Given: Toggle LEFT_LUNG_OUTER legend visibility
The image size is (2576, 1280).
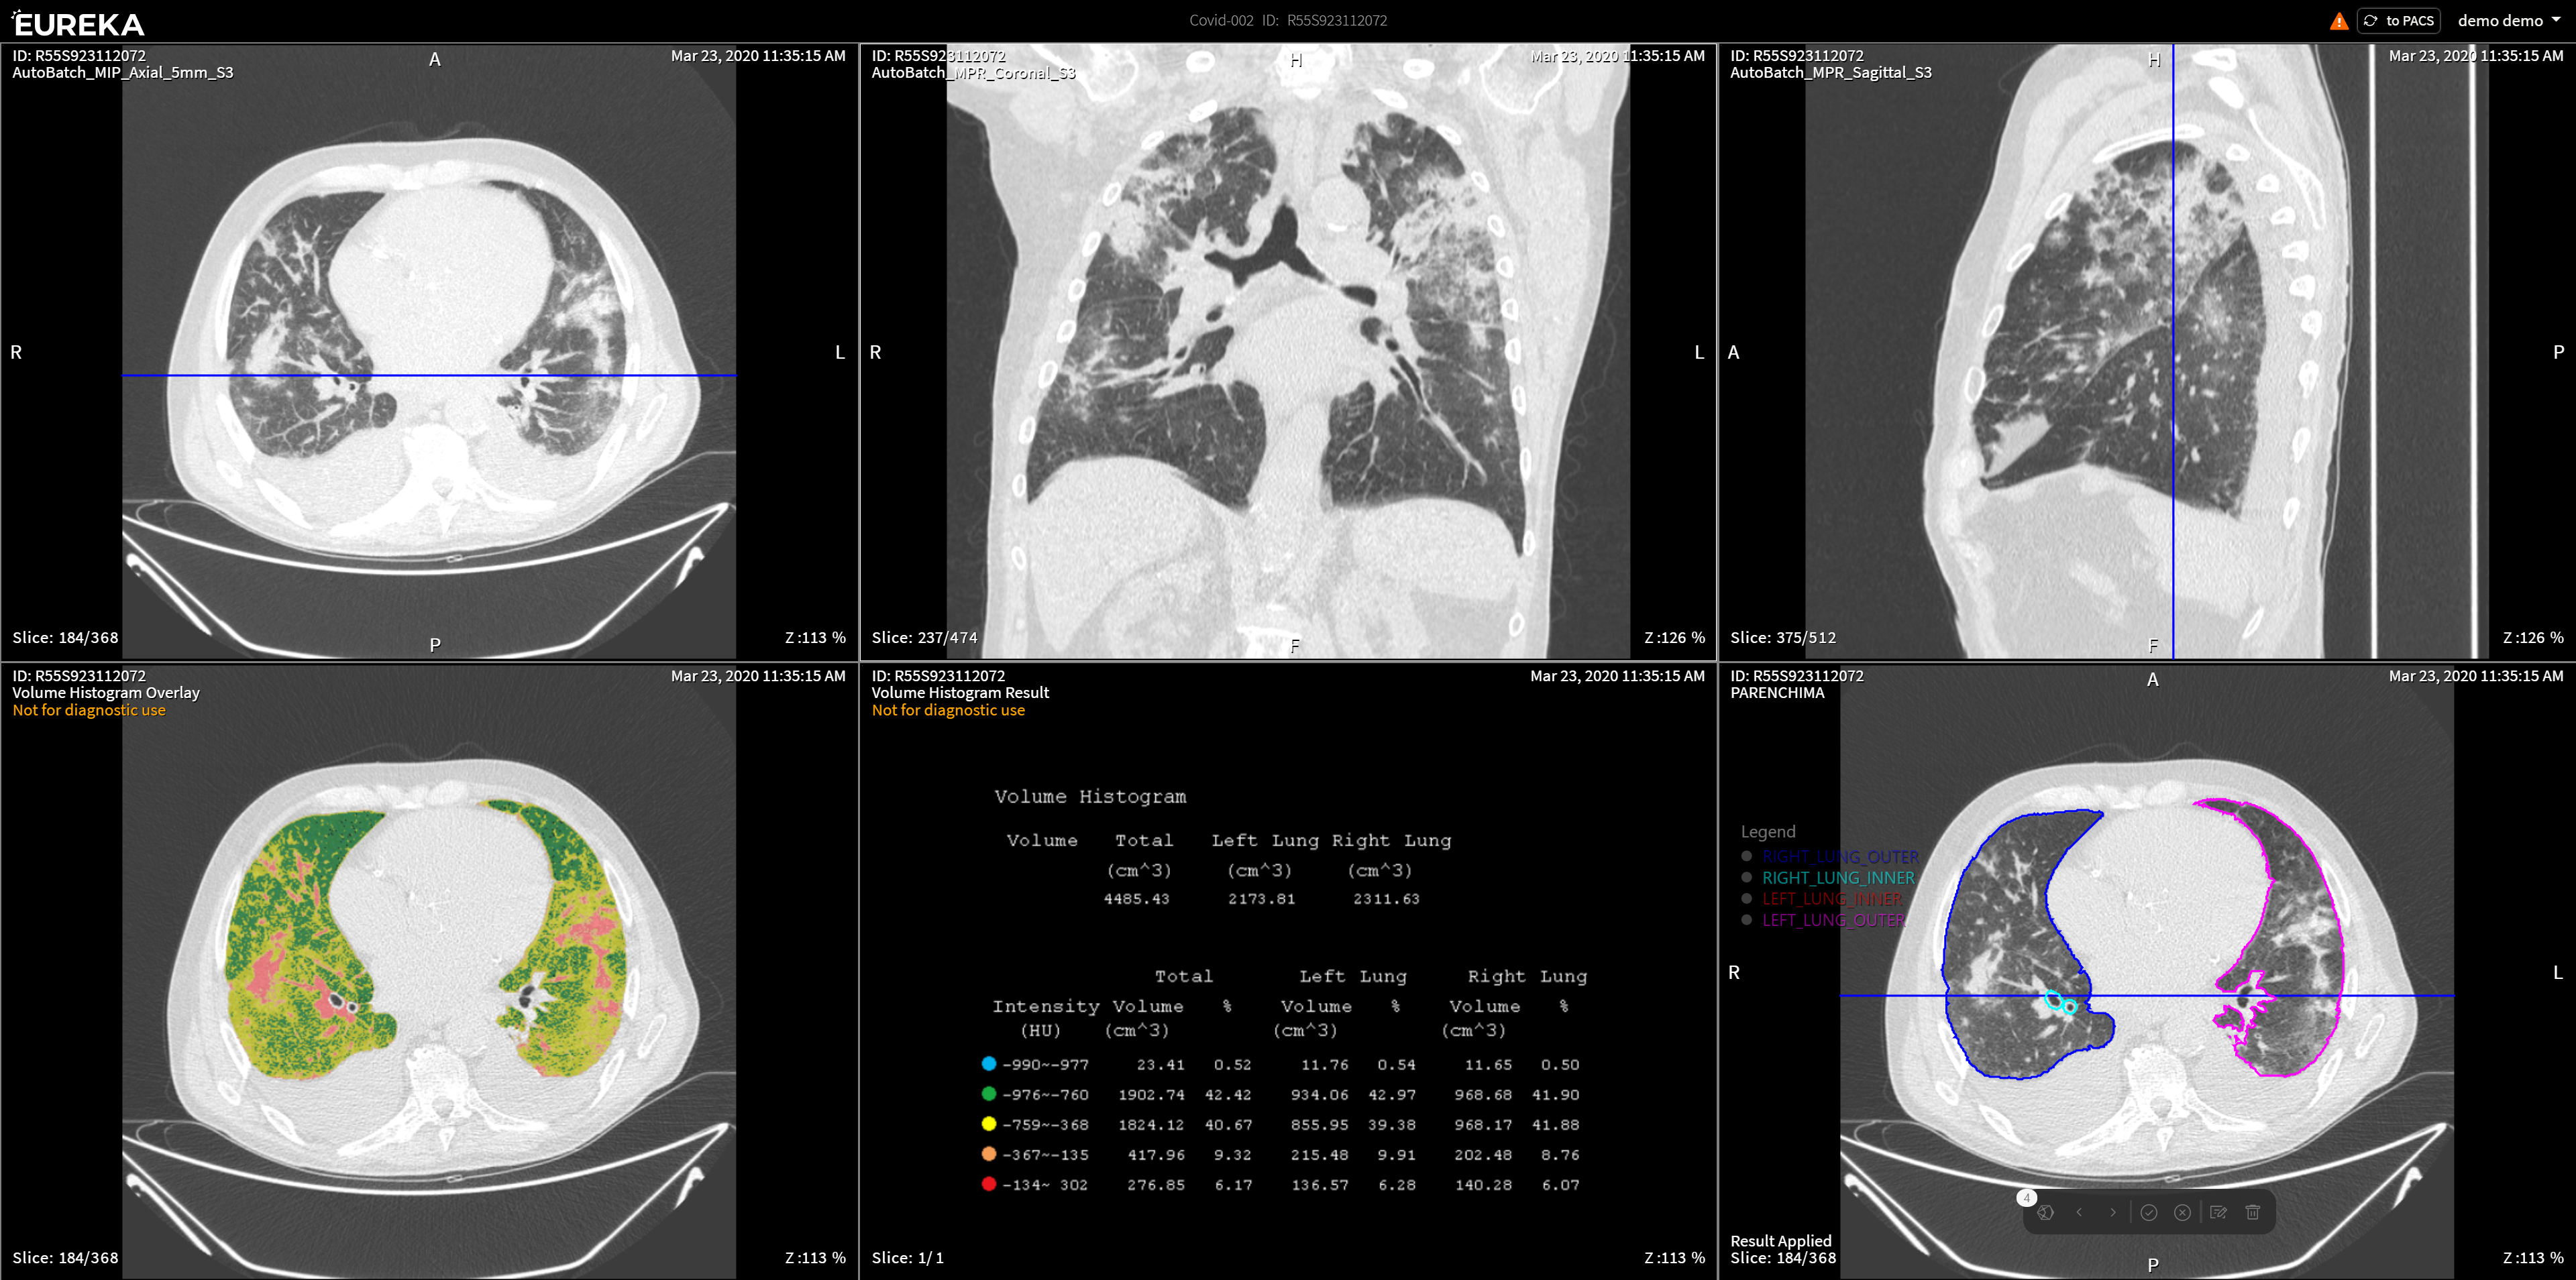Looking at the screenshot, I should pyautogui.click(x=1746, y=919).
